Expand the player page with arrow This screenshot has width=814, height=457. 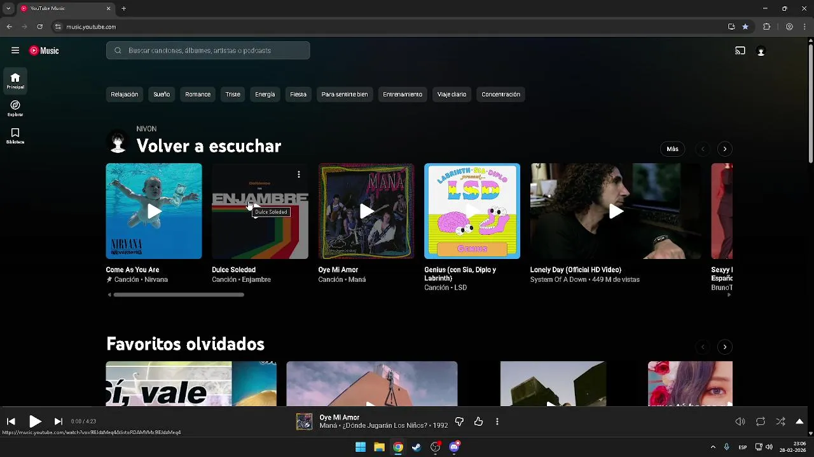[x=799, y=421]
